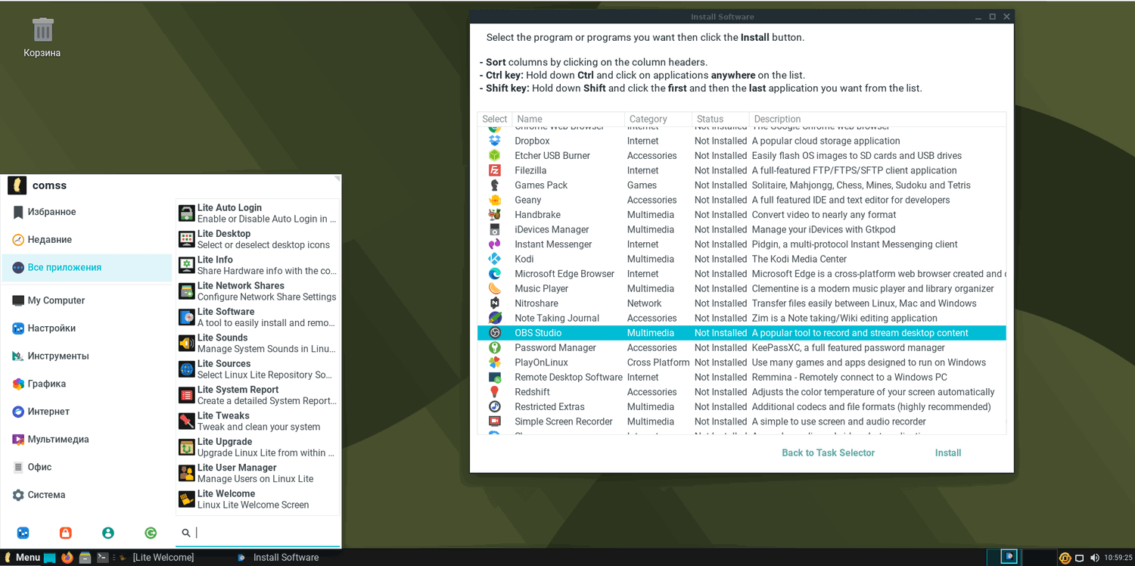This screenshot has width=1135, height=566.
Task: Open the Инструменты category
Action: (88, 356)
